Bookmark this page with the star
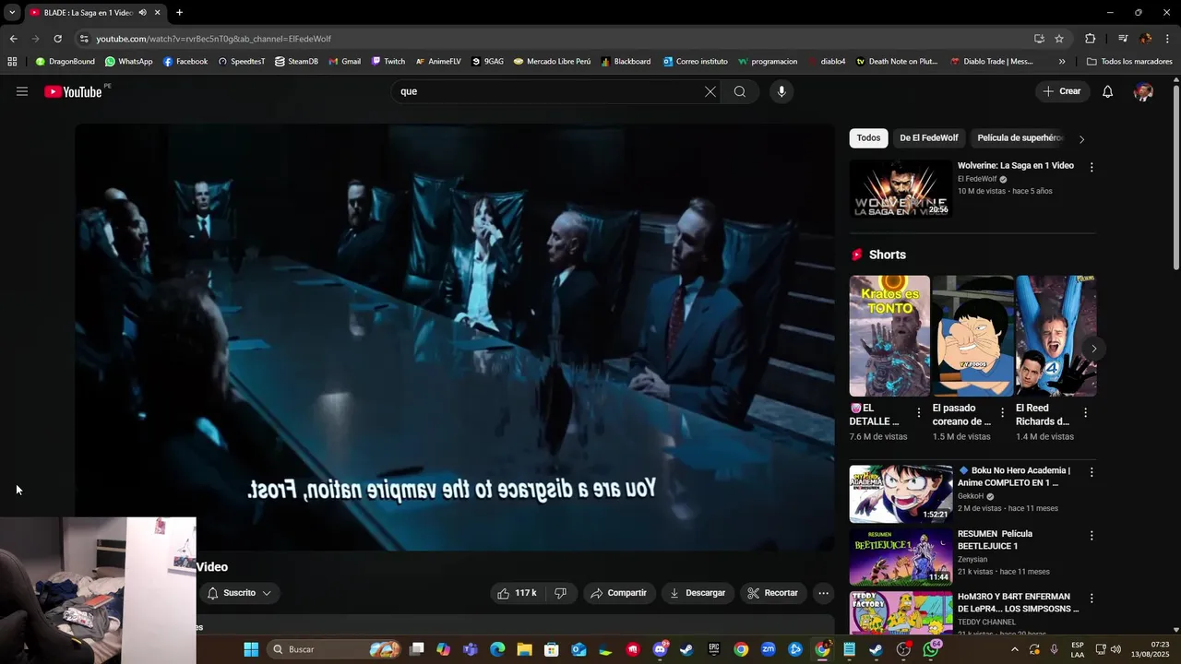Screen dimensions: 1181x664 [x=1059, y=39]
